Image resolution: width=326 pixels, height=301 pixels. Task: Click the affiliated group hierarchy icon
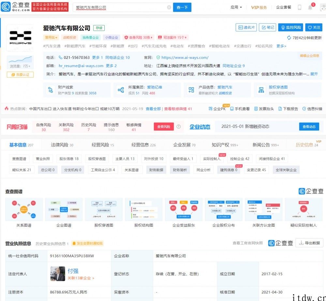(121, 90)
